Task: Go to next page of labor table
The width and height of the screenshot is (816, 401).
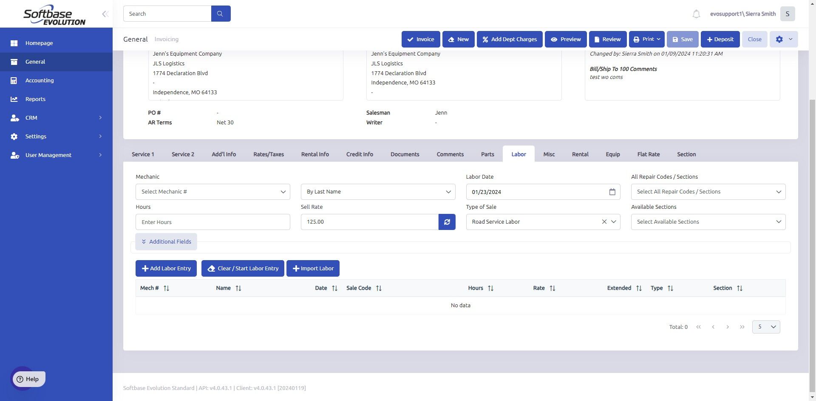Action: click(x=728, y=327)
